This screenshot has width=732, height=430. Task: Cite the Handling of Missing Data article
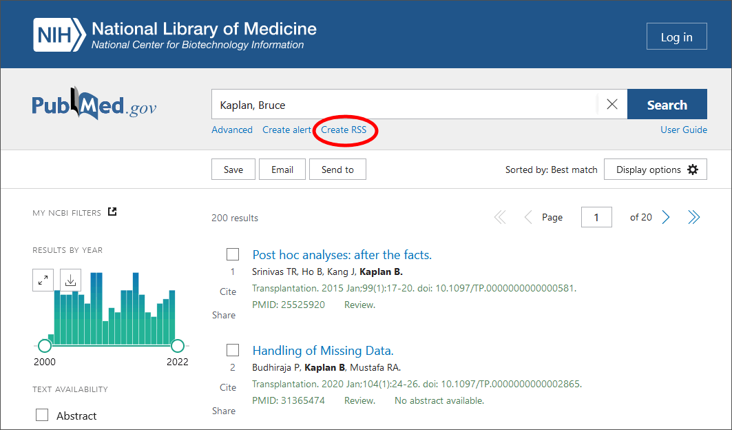[x=228, y=387]
